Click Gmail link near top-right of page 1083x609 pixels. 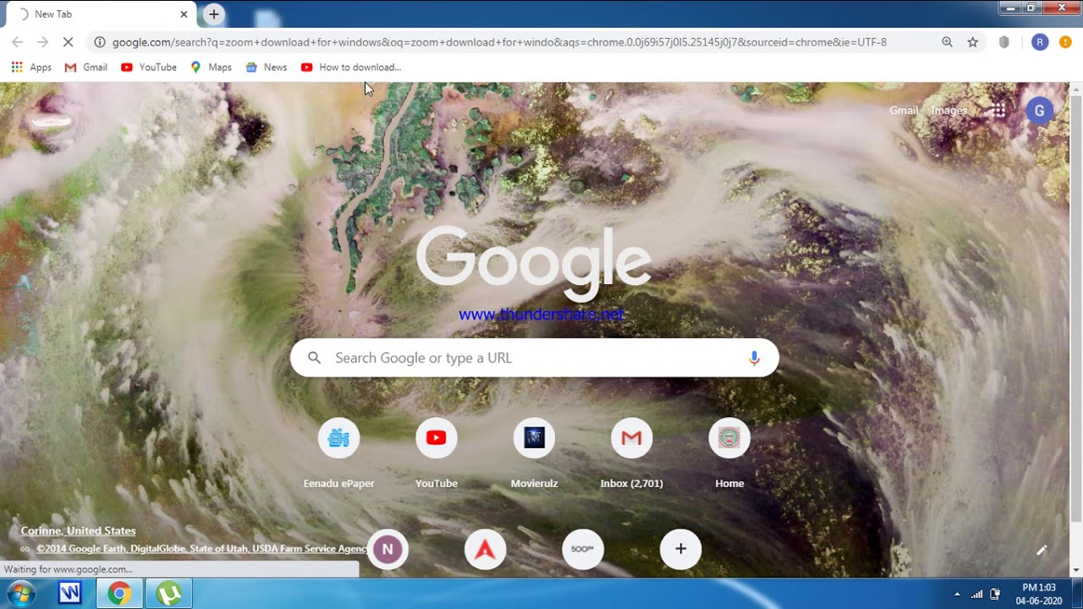904,110
